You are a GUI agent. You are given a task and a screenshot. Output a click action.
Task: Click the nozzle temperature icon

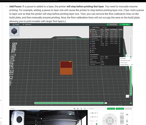[90, 113]
